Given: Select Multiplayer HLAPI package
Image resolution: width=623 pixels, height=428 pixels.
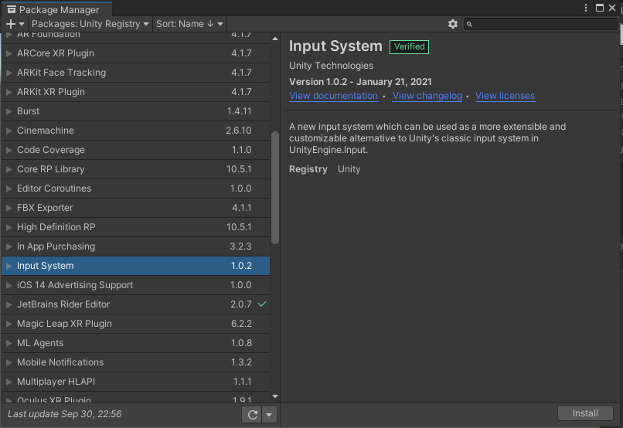Looking at the screenshot, I should pyautogui.click(x=135, y=382).
